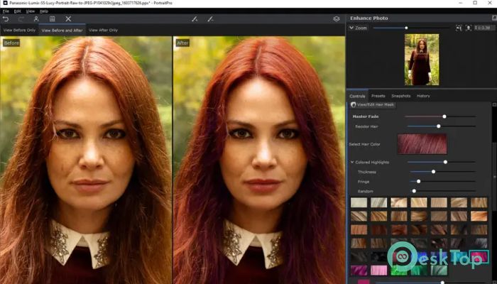Click the Master Fade slider handle
Image resolution: width=497 pixels, height=284 pixels.
point(444,116)
